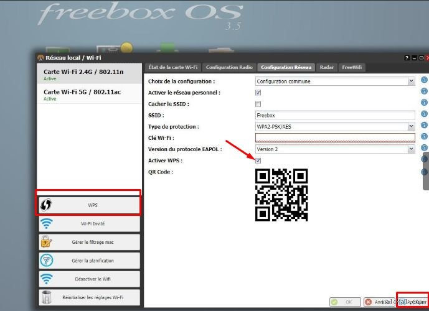Minimize the Réseau local / Wi-Fi window
This screenshot has width=429, height=311.
[414, 58]
